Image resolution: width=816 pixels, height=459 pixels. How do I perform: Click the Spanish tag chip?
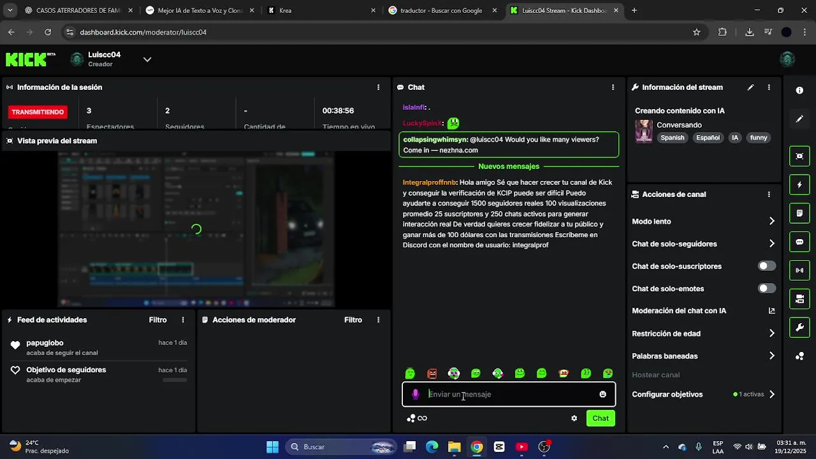coord(672,138)
